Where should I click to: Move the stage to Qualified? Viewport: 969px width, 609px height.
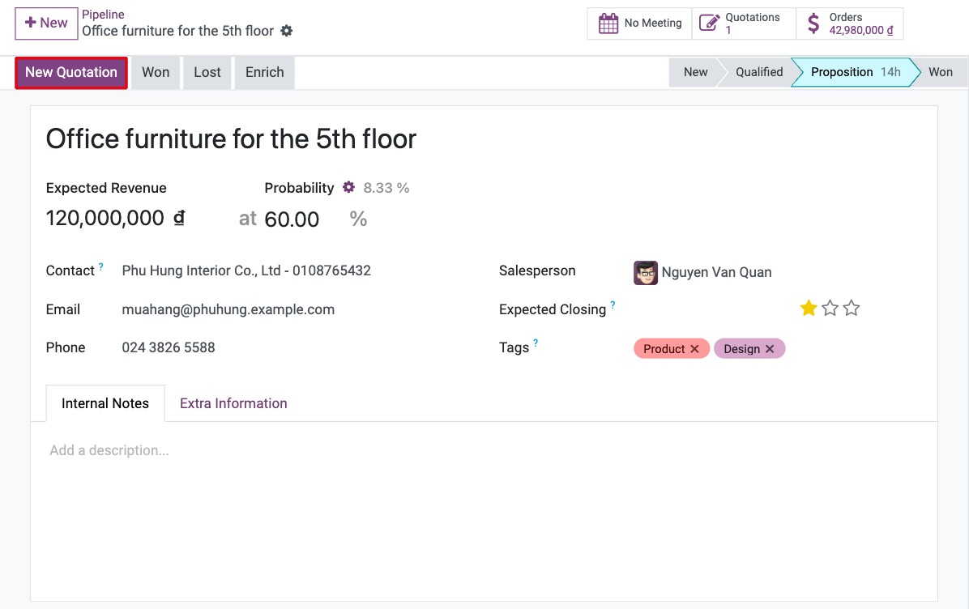pyautogui.click(x=759, y=72)
